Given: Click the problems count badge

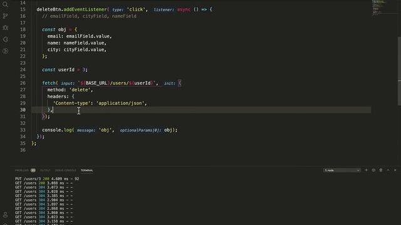Looking at the screenshot, I should (x=33, y=170).
